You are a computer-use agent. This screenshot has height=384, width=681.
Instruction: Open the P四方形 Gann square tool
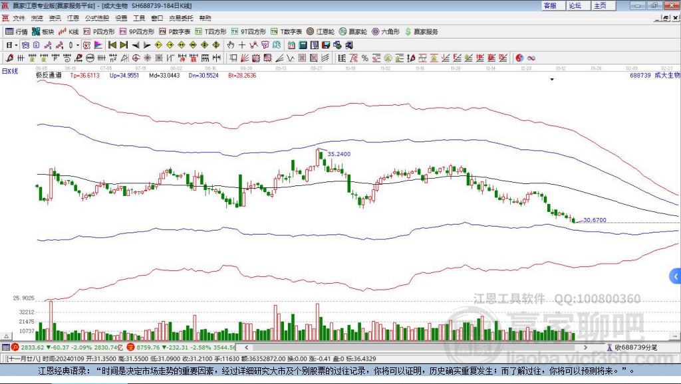(x=98, y=31)
